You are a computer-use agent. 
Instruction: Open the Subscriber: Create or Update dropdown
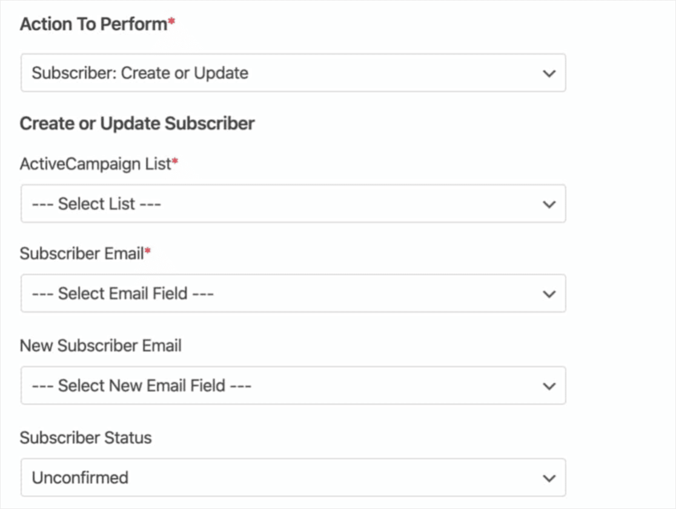tap(293, 73)
